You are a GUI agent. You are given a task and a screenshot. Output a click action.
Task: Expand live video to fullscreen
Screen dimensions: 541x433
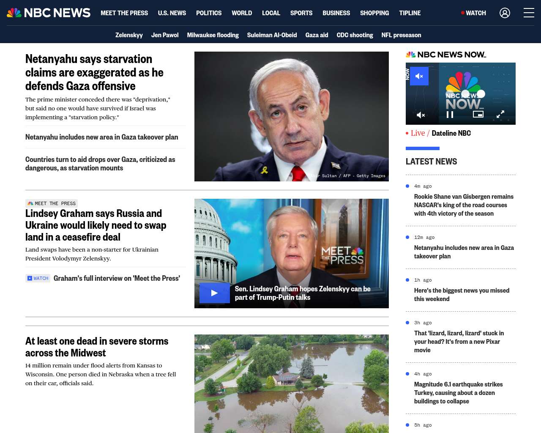(x=500, y=114)
